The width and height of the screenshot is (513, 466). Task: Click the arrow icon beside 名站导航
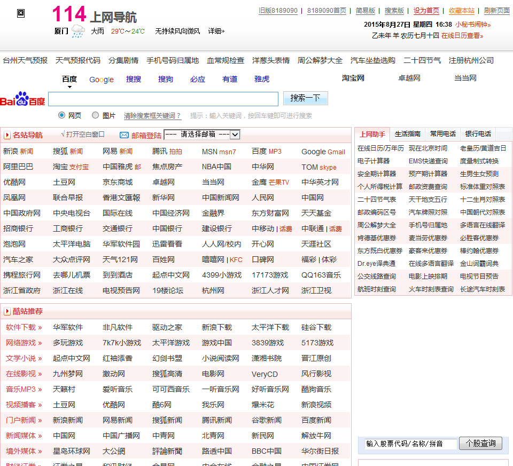7,135
